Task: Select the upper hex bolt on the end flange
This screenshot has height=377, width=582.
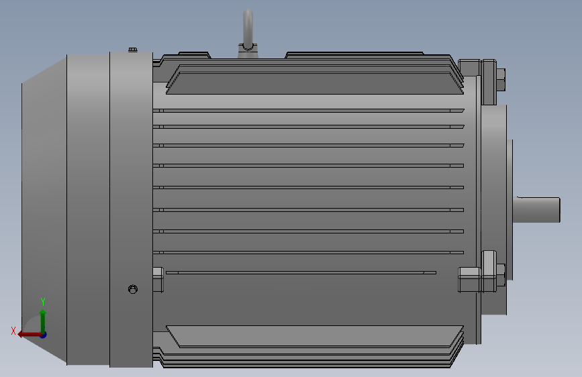Action: pos(500,80)
